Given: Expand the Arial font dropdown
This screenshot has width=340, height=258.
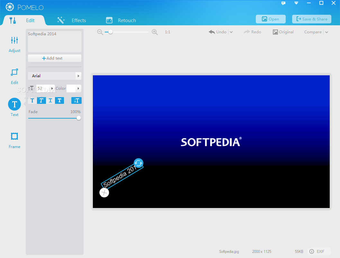Looking at the screenshot, I should (x=78, y=76).
